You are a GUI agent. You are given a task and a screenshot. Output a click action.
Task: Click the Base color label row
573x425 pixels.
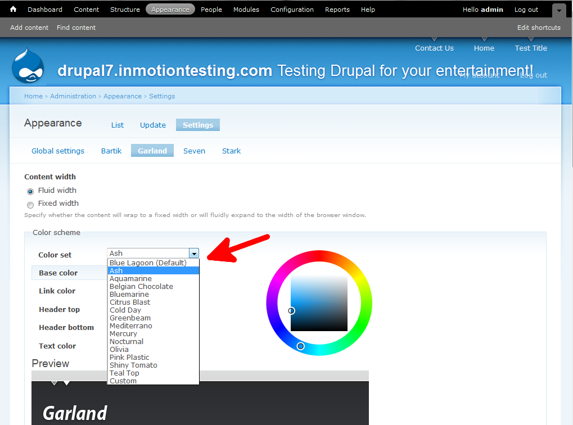pos(69,273)
